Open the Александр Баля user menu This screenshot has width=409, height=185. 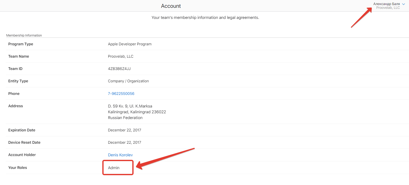(386, 4)
